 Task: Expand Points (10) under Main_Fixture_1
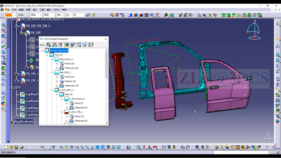57,64
